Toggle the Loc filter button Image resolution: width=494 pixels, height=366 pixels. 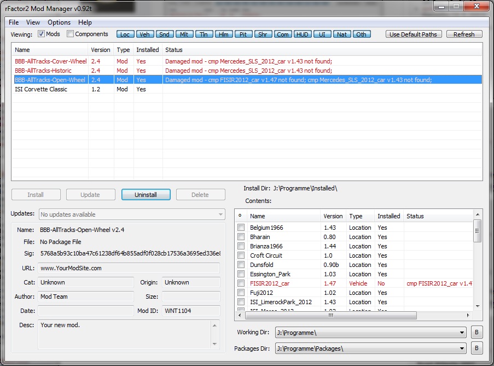[x=125, y=34]
